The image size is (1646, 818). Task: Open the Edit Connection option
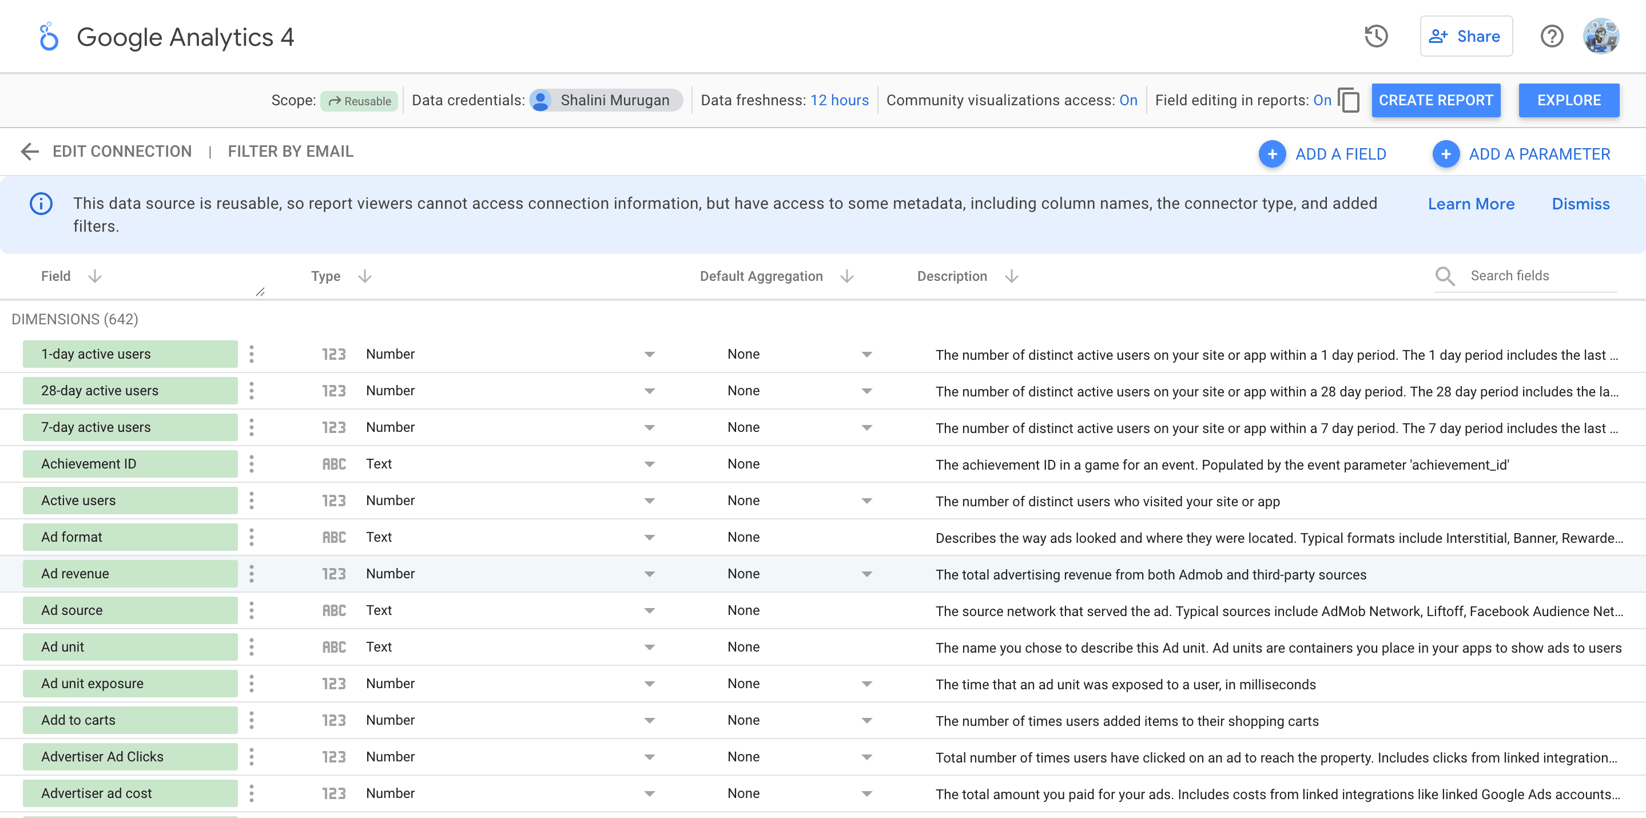click(122, 152)
